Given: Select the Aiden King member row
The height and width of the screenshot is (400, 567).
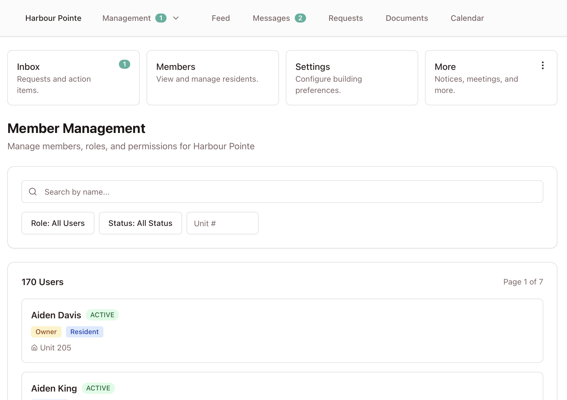Looking at the screenshot, I should click(282, 388).
